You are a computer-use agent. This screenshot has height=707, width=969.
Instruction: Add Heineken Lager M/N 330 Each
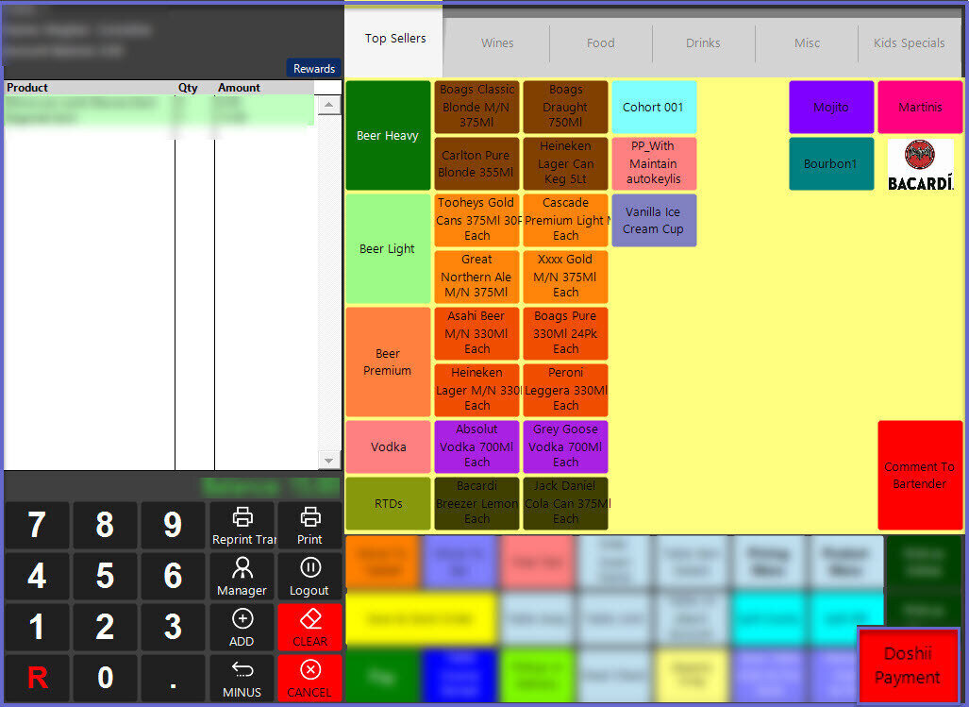coord(476,390)
